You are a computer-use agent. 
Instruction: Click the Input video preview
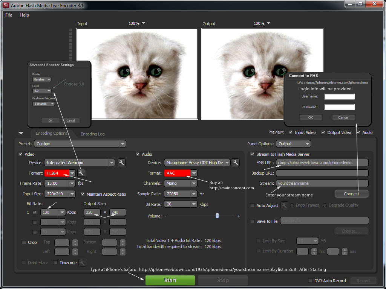[137, 74]
